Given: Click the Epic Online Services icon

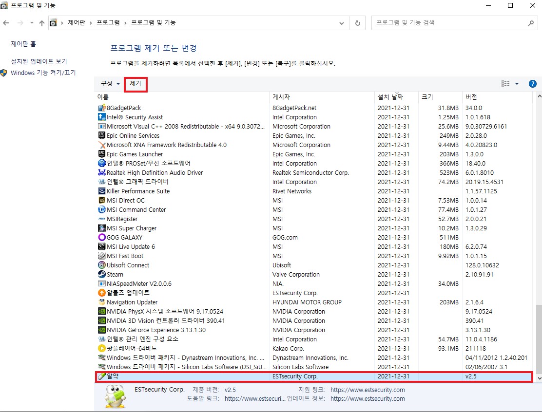Looking at the screenshot, I should click(101, 136).
